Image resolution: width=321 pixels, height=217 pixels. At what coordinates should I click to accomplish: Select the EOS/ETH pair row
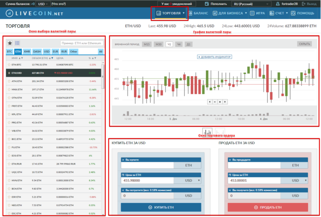click(54, 156)
